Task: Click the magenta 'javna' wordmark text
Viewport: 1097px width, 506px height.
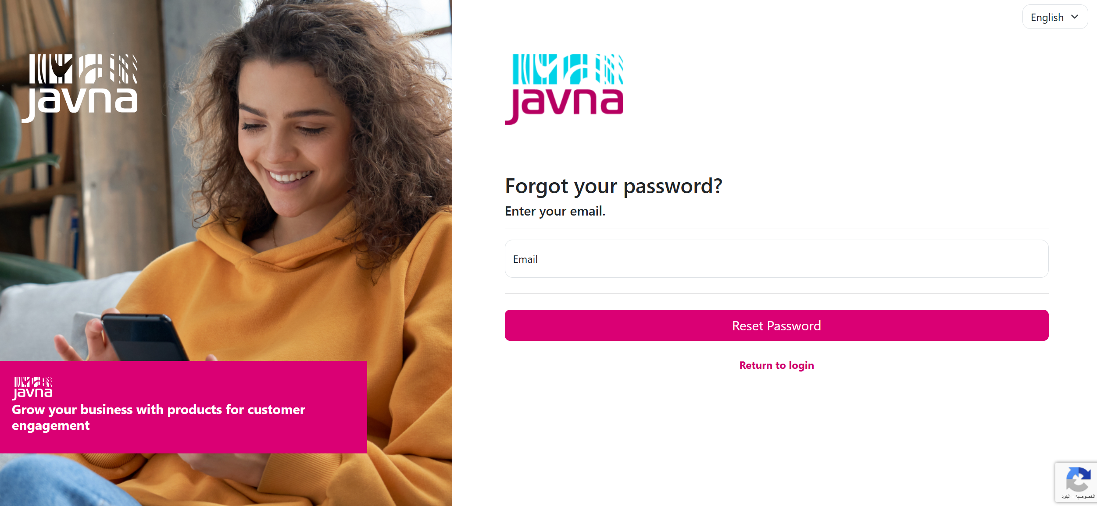Action: (564, 105)
